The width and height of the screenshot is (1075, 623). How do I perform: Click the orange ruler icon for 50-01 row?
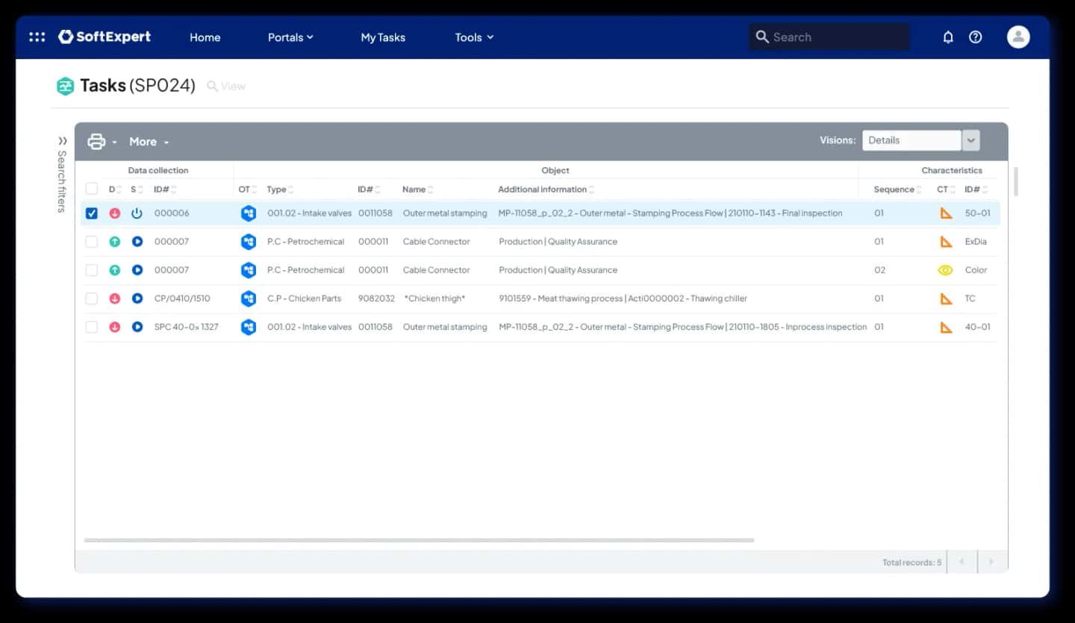946,213
